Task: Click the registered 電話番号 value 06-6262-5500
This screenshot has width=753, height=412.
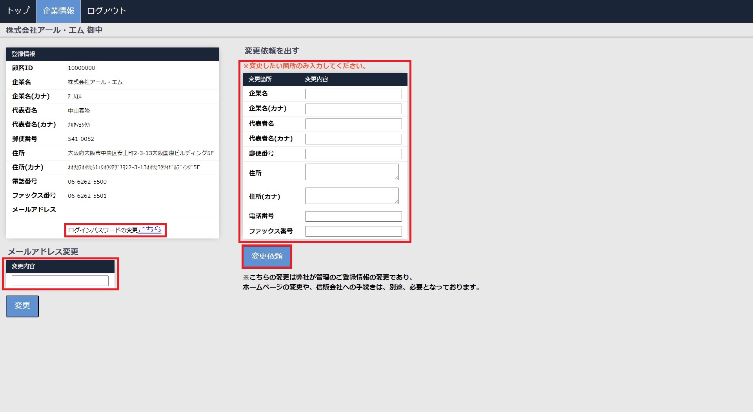Action: (87, 182)
